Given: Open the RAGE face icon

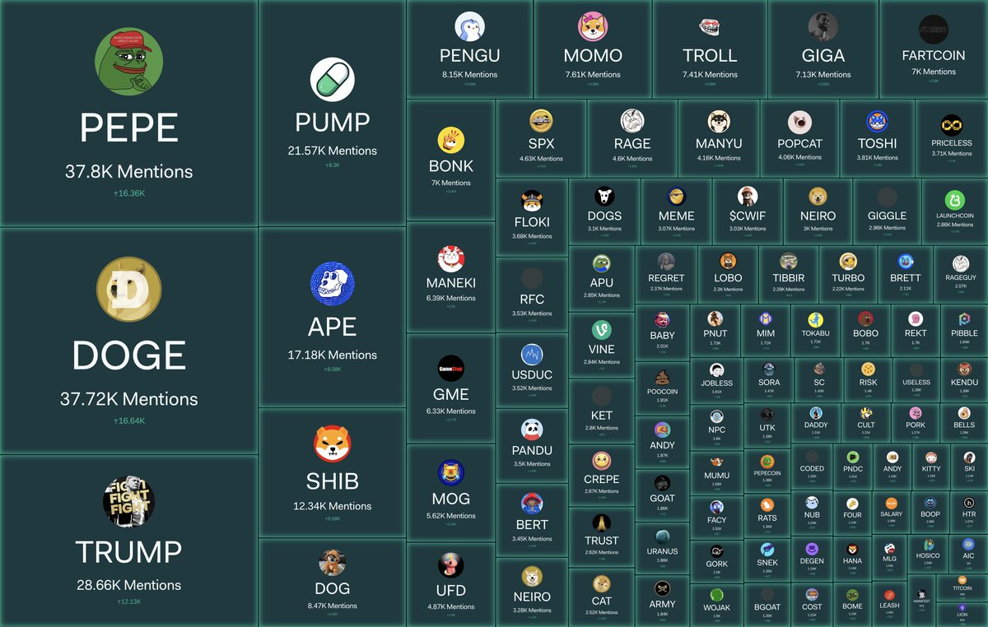Looking at the screenshot, I should 631,121.
